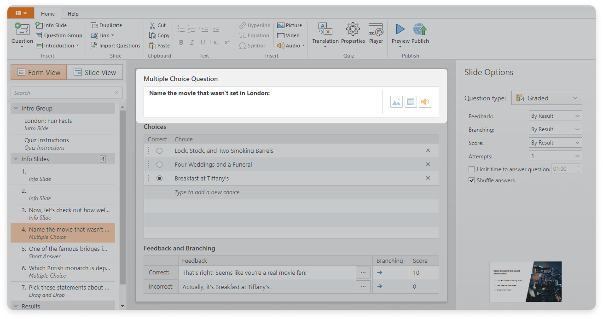Expand the Feedback dropdown in Slide Options
Screen dimensions: 603x319
coord(555,116)
